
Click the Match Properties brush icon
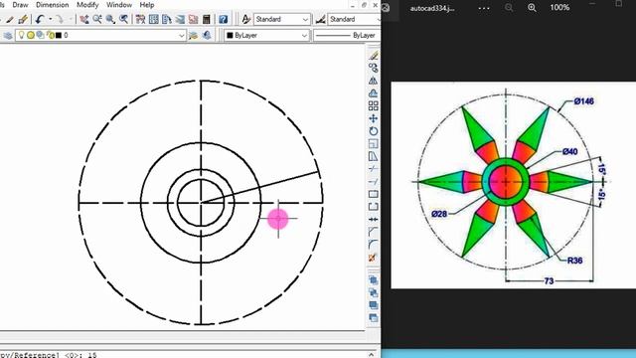click(23, 19)
